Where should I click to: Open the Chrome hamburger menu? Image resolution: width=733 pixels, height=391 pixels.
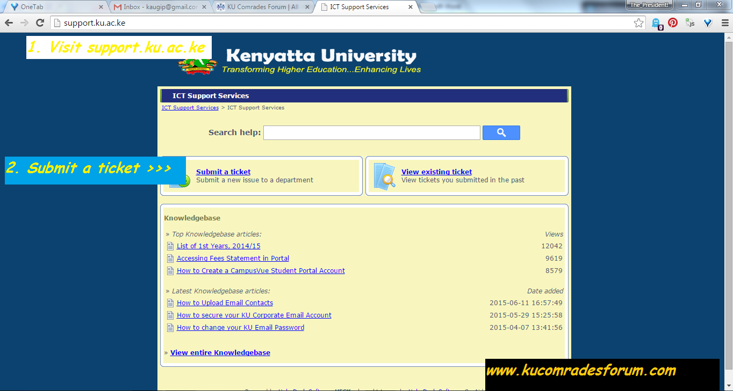coord(724,23)
